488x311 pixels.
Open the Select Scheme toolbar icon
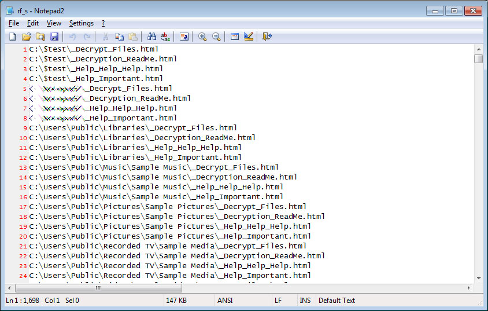(x=235, y=36)
